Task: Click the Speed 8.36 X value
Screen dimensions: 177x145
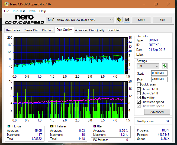Action: [165, 139]
